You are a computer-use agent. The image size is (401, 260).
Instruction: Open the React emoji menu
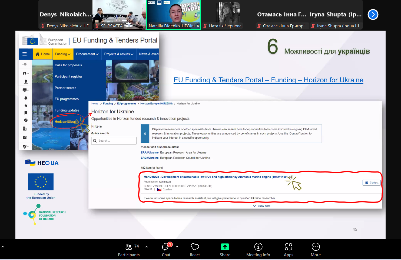click(195, 250)
